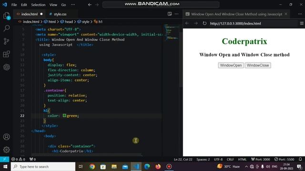The width and height of the screenshot is (305, 171).
Task: Go back with the title bar arrow
Action: tap(90, 5)
